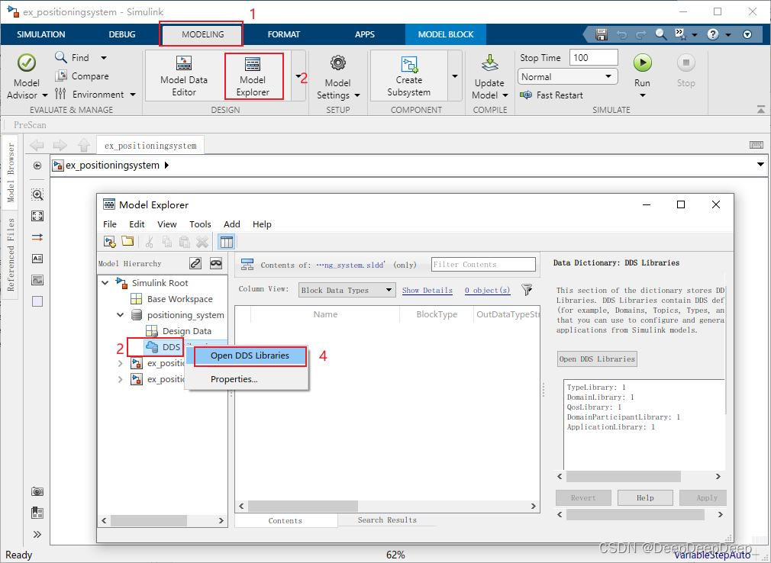Image resolution: width=771 pixels, height=563 pixels.
Task: Click the Filter Contents input field
Action: click(482, 264)
